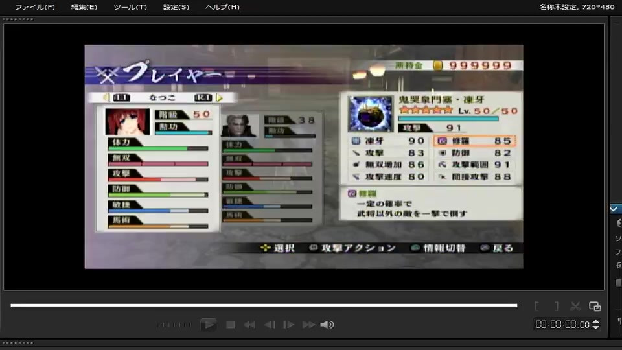Screen dimensions: 622x350
Task: Start playback with the Play button
Action: (208, 325)
